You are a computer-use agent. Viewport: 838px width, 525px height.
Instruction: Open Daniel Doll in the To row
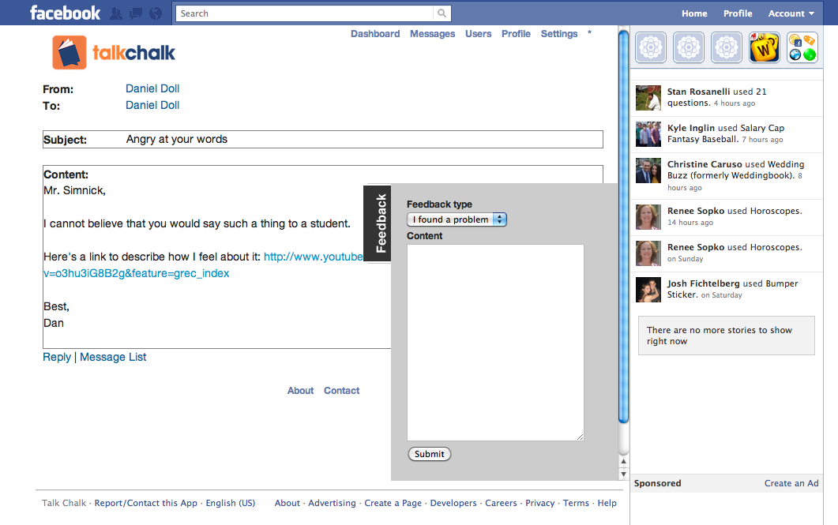point(152,105)
